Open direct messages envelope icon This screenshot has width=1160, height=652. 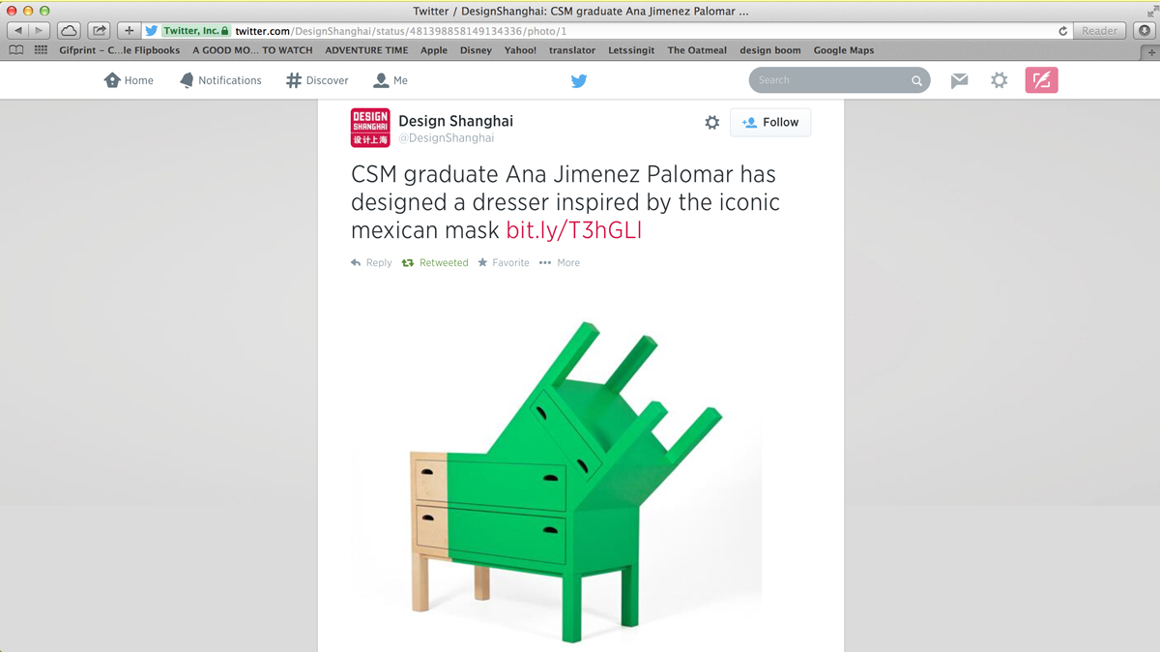coord(959,81)
